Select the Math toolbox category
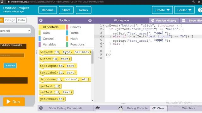Screen dimensions: 202x113 [80, 39]
